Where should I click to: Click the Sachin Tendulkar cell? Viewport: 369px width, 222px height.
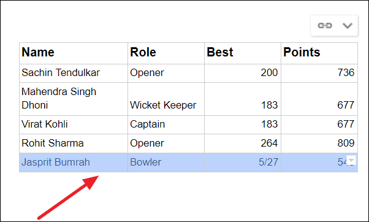coord(74,73)
